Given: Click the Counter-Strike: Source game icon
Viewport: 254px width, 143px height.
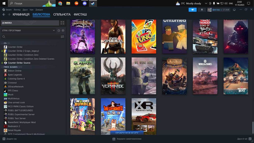Looking at the screenshot, I should point(5,63).
